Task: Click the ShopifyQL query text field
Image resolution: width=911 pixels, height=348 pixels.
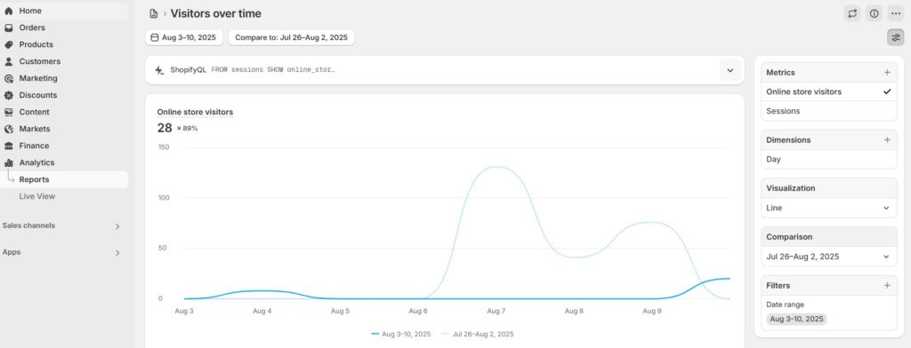Action: 273,69
